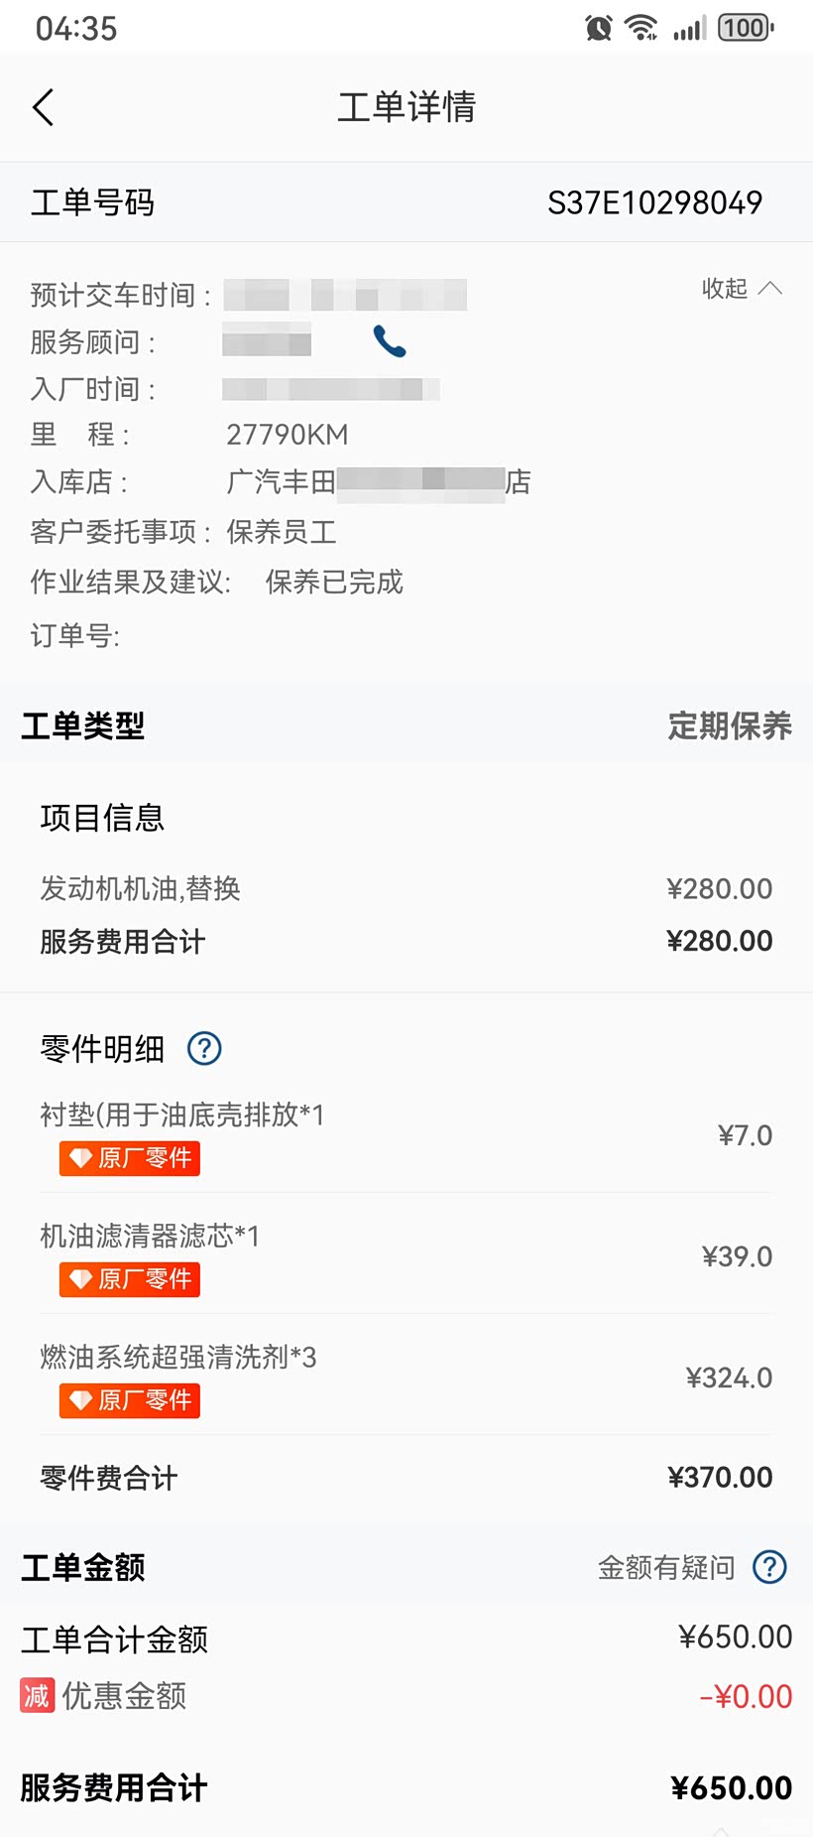813x1837 pixels.
Task: Tap the alarm icon in status bar
Action: [598, 28]
